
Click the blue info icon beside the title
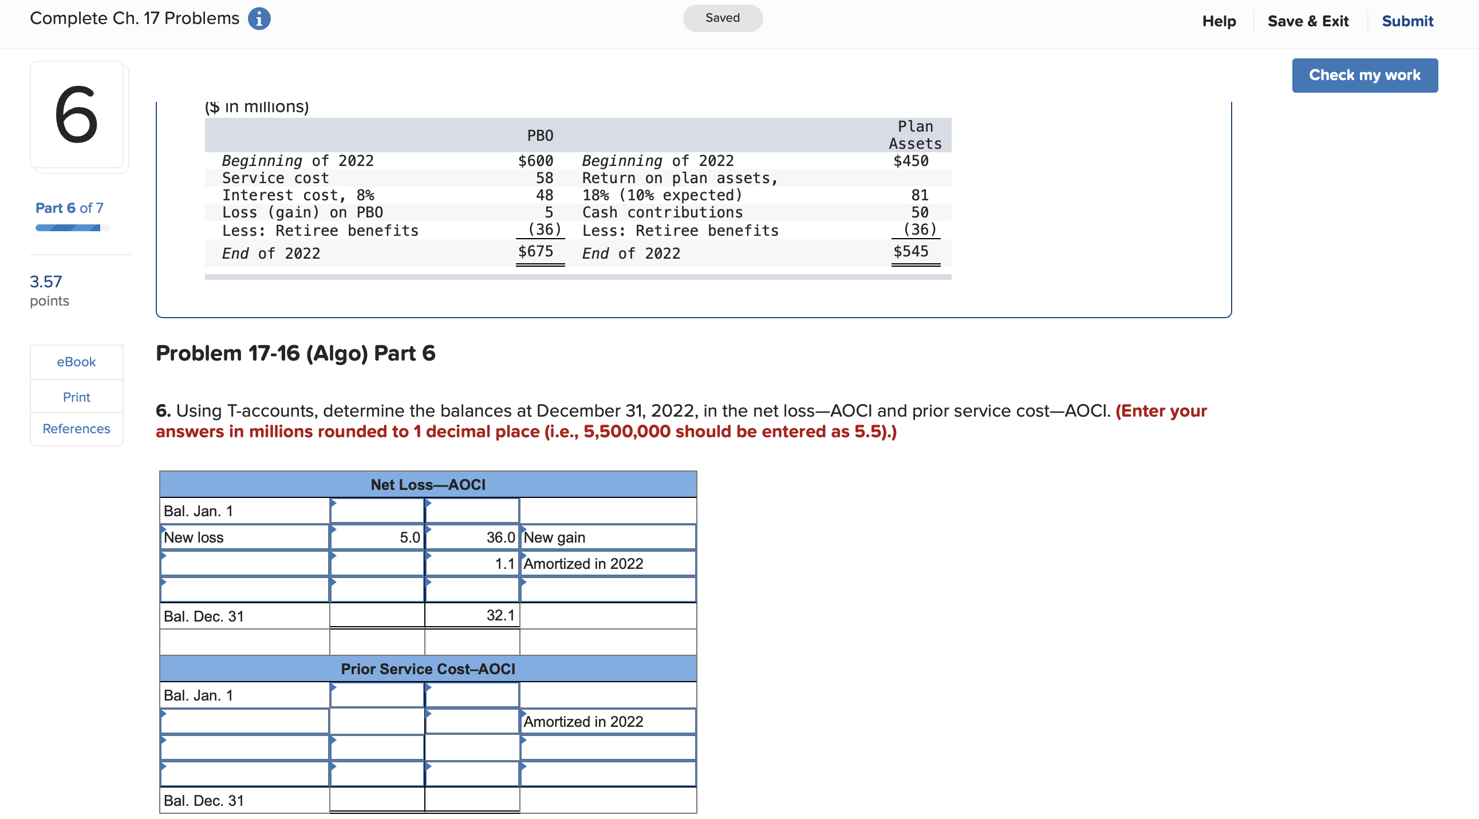point(259,18)
